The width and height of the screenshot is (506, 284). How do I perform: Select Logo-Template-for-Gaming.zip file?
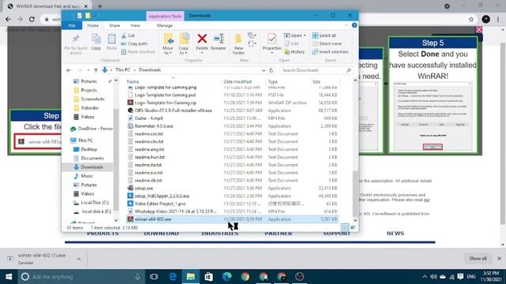232,103
